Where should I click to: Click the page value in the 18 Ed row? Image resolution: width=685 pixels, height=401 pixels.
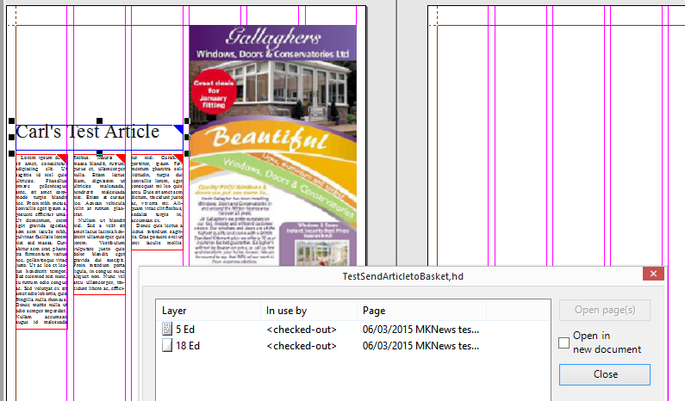(x=420, y=346)
